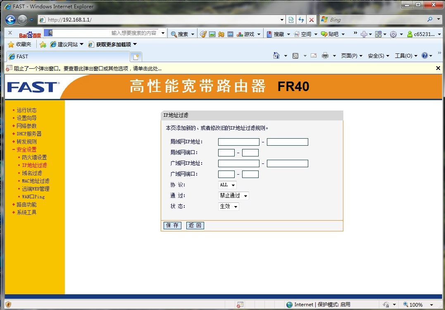445x310 pixels.
Task: Click the 返回 (Back) button in the form
Action: tap(195, 226)
